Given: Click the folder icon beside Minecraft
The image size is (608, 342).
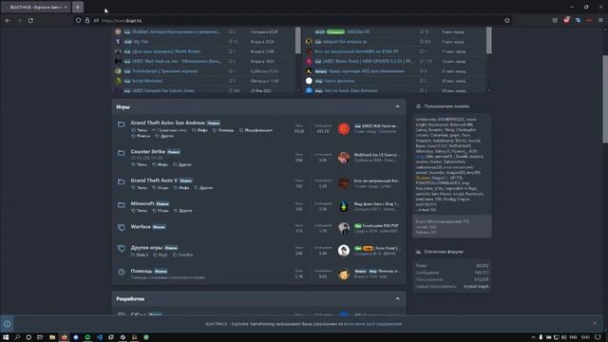Looking at the screenshot, I should click(x=122, y=205).
